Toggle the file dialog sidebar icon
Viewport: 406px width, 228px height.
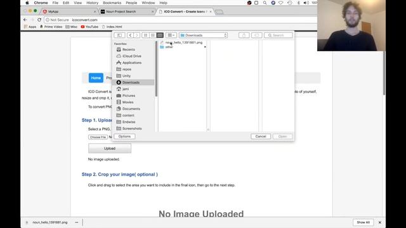119,35
